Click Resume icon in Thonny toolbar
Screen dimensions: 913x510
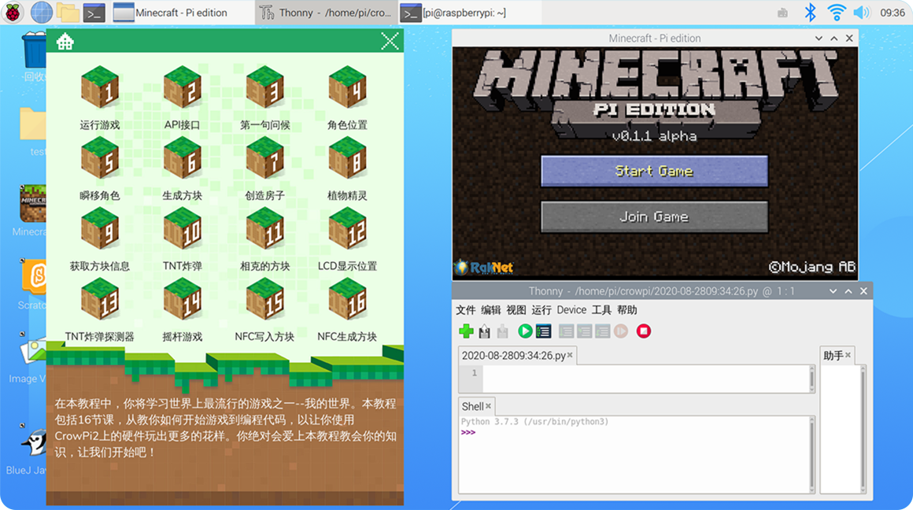click(x=621, y=331)
